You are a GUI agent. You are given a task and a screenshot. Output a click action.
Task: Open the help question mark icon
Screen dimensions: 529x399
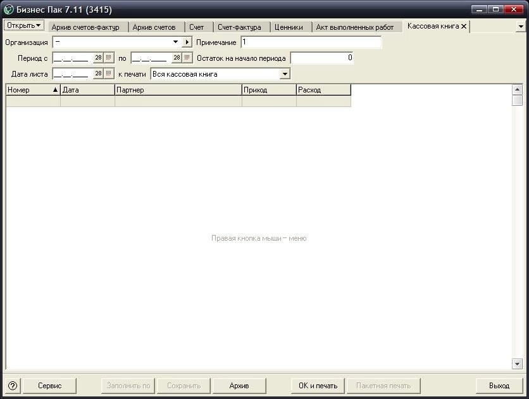tap(13, 386)
